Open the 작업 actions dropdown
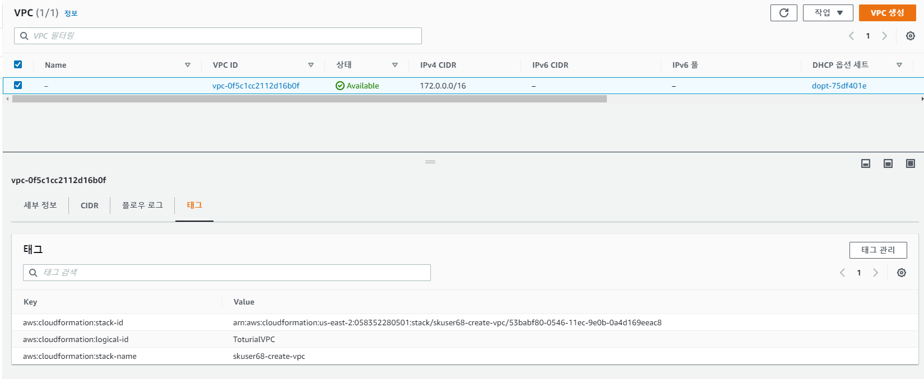The height and width of the screenshot is (379, 924). [828, 13]
